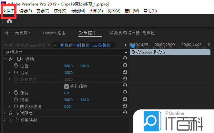
Task: Reset the 位置 (Position) parameter
Action: coord(125,66)
